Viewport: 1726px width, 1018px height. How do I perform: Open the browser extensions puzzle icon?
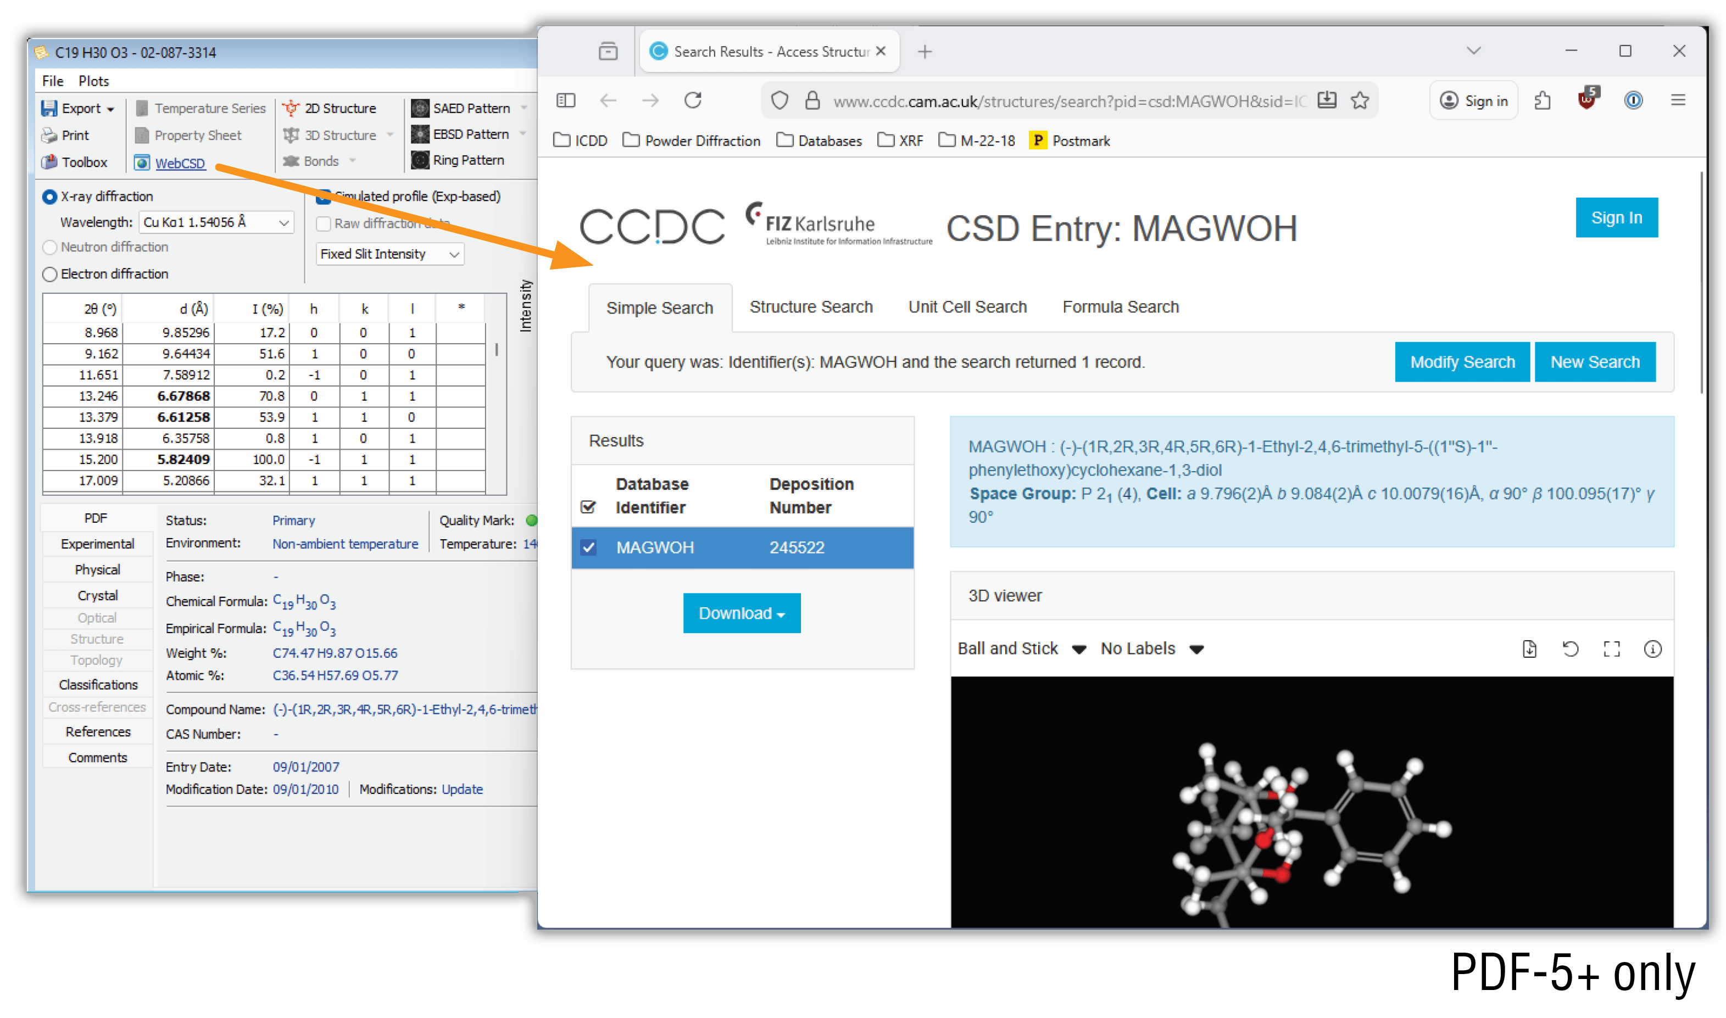tap(1542, 101)
